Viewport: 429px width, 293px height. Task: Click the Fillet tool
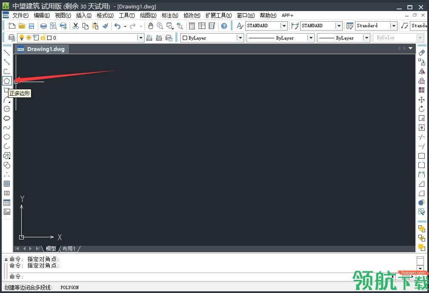click(x=422, y=193)
